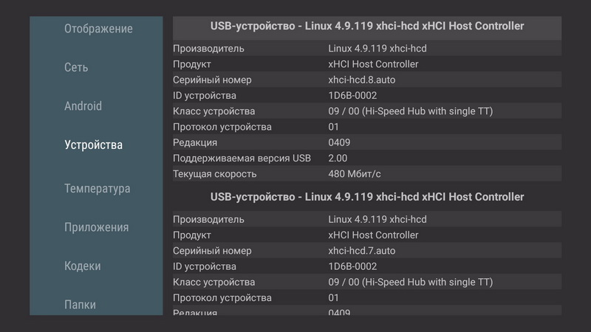This screenshot has width=591, height=332.
Task: Open the Кодеки menu item
Action: point(82,266)
